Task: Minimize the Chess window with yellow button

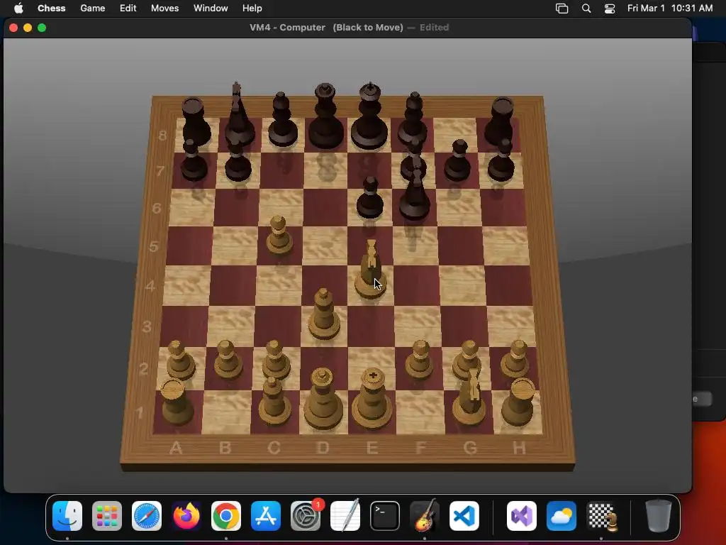Action: [x=28, y=28]
